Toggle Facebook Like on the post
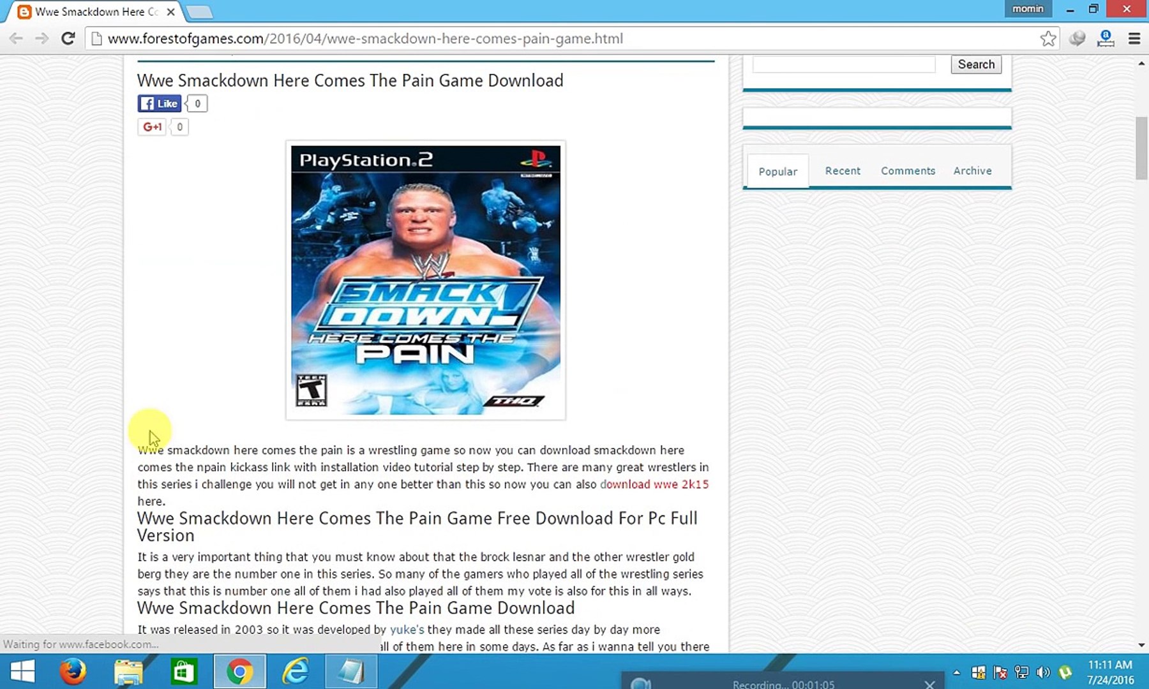 tap(159, 103)
